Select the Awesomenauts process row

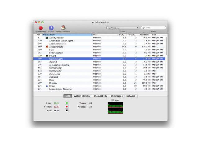tap(99, 47)
